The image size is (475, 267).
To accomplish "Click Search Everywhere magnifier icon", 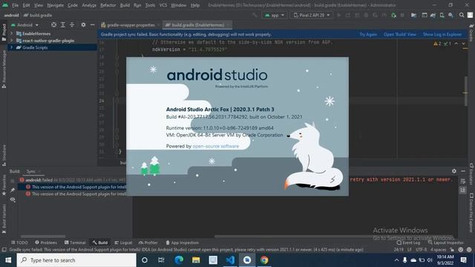I will pos(462,15).
